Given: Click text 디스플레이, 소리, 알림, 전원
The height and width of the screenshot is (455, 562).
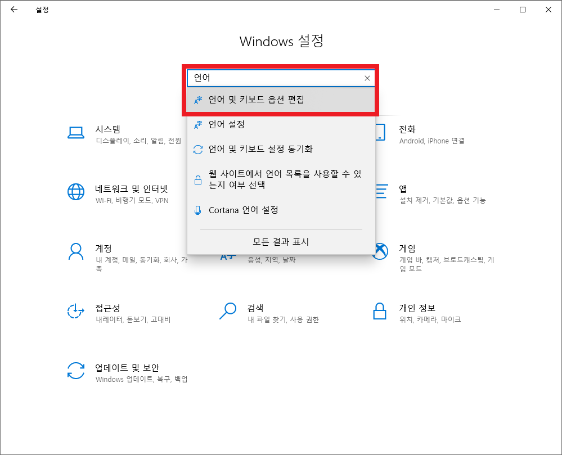Looking at the screenshot, I should [139, 141].
